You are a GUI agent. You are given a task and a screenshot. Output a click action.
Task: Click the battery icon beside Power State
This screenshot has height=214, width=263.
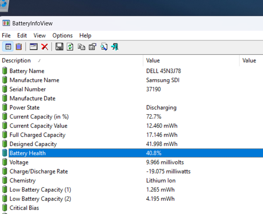(x=5, y=107)
